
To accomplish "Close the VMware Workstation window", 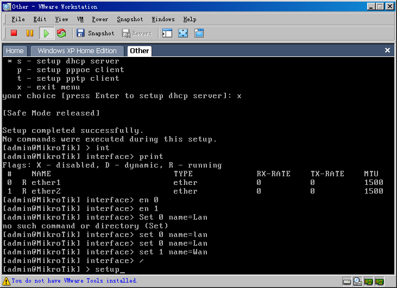I will tap(389, 7).
